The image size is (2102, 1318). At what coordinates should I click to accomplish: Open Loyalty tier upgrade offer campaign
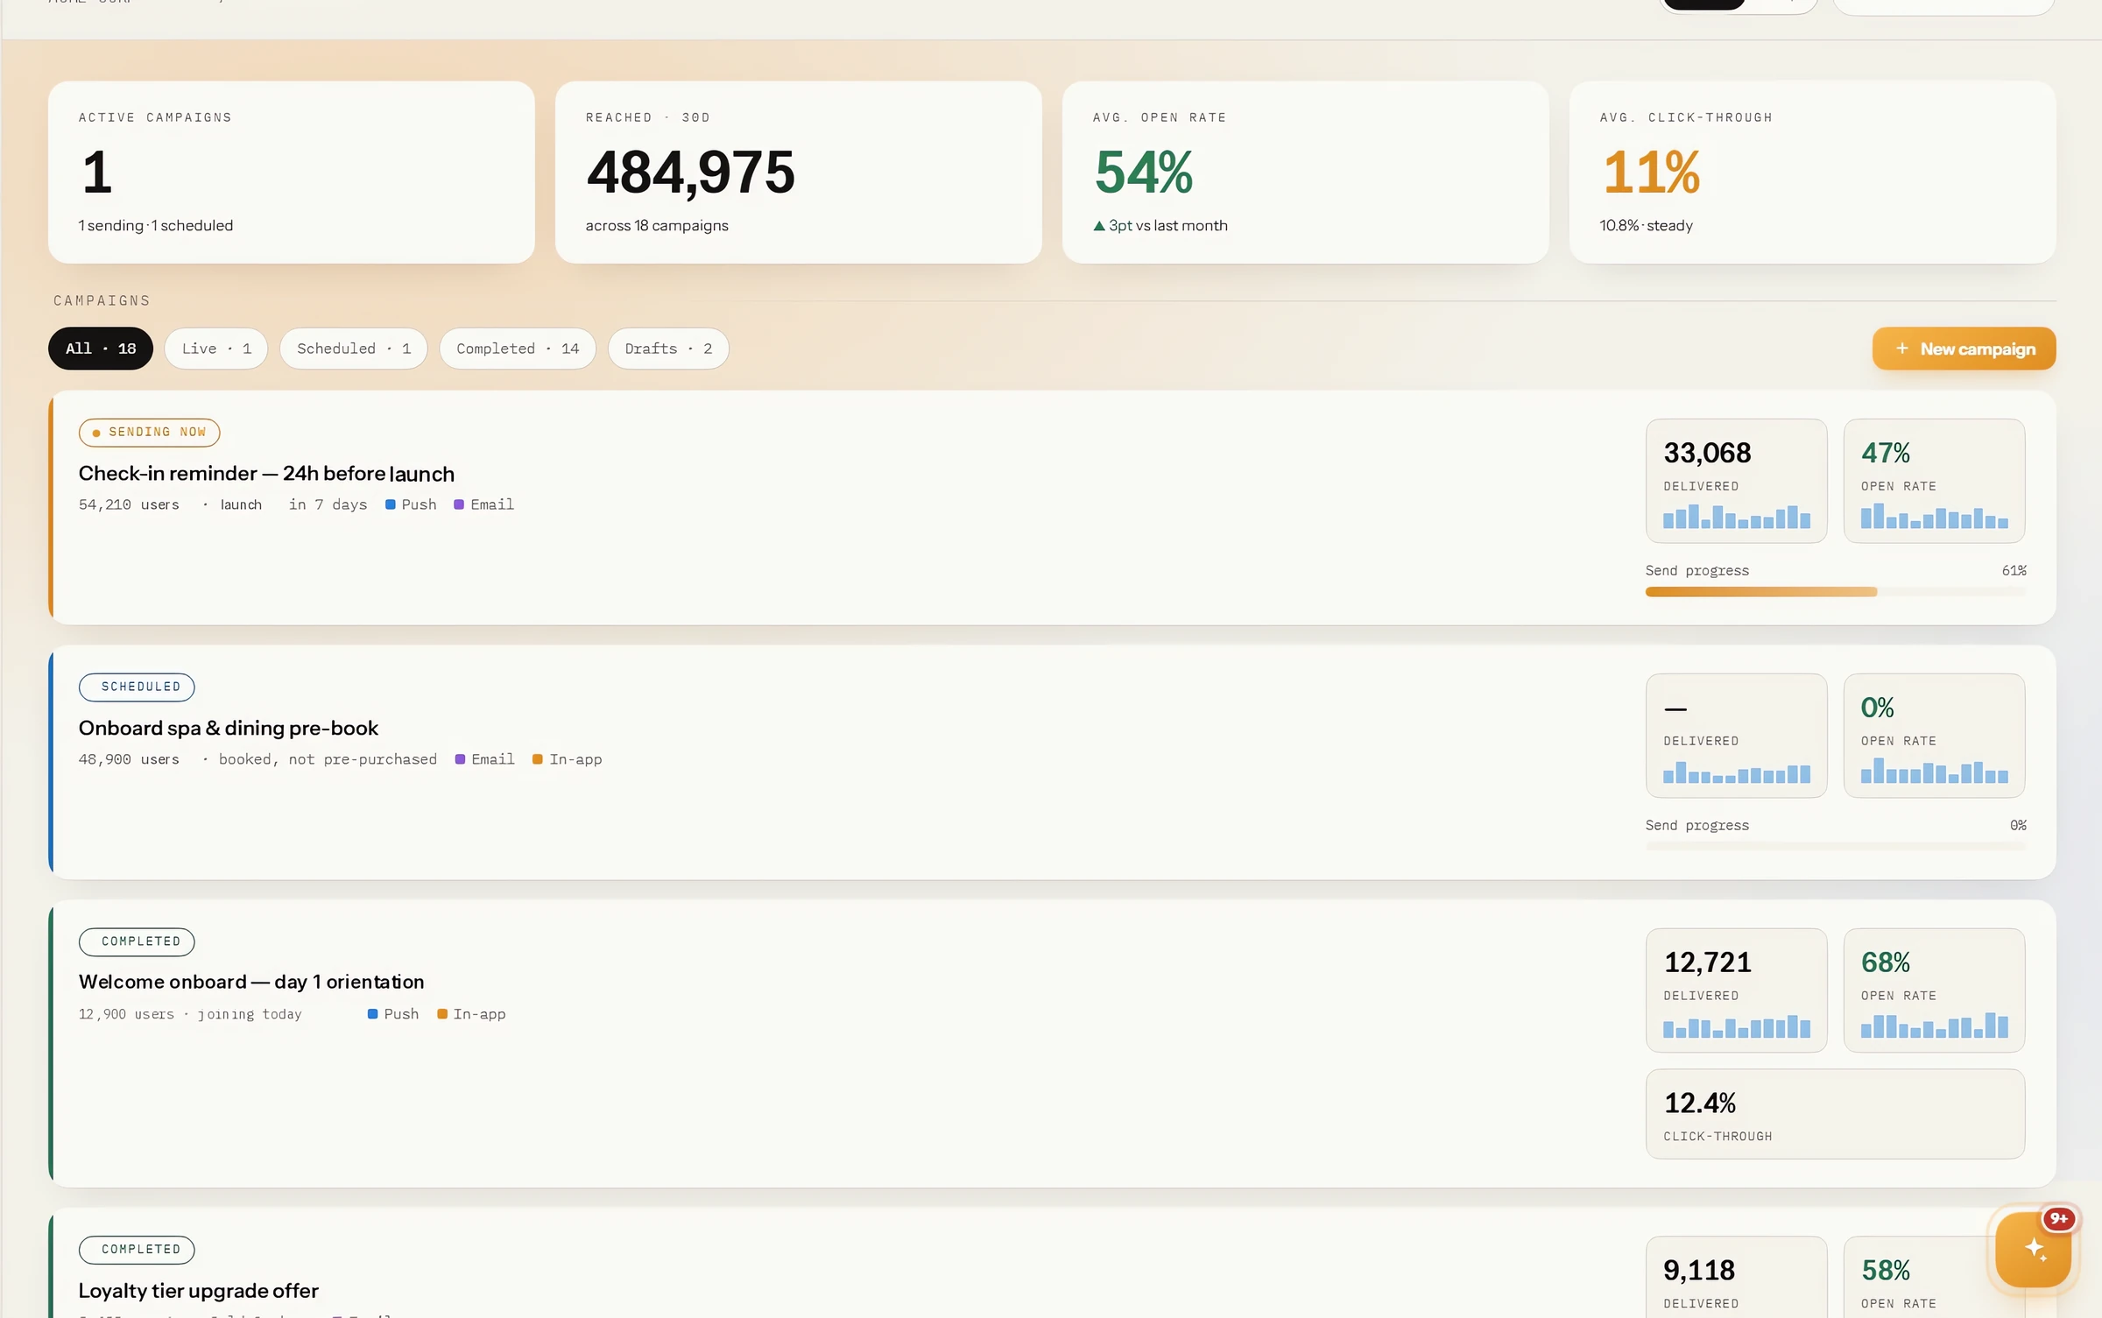point(199,1291)
